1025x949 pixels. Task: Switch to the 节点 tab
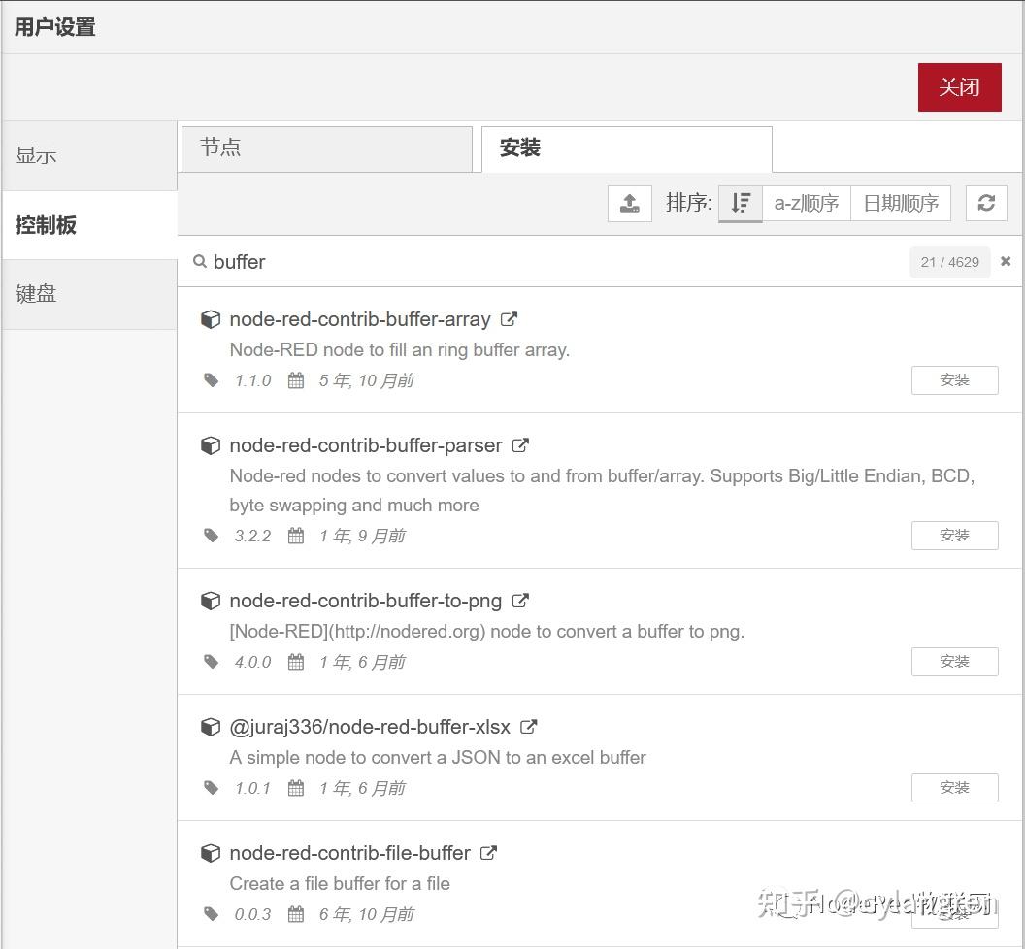coord(326,148)
